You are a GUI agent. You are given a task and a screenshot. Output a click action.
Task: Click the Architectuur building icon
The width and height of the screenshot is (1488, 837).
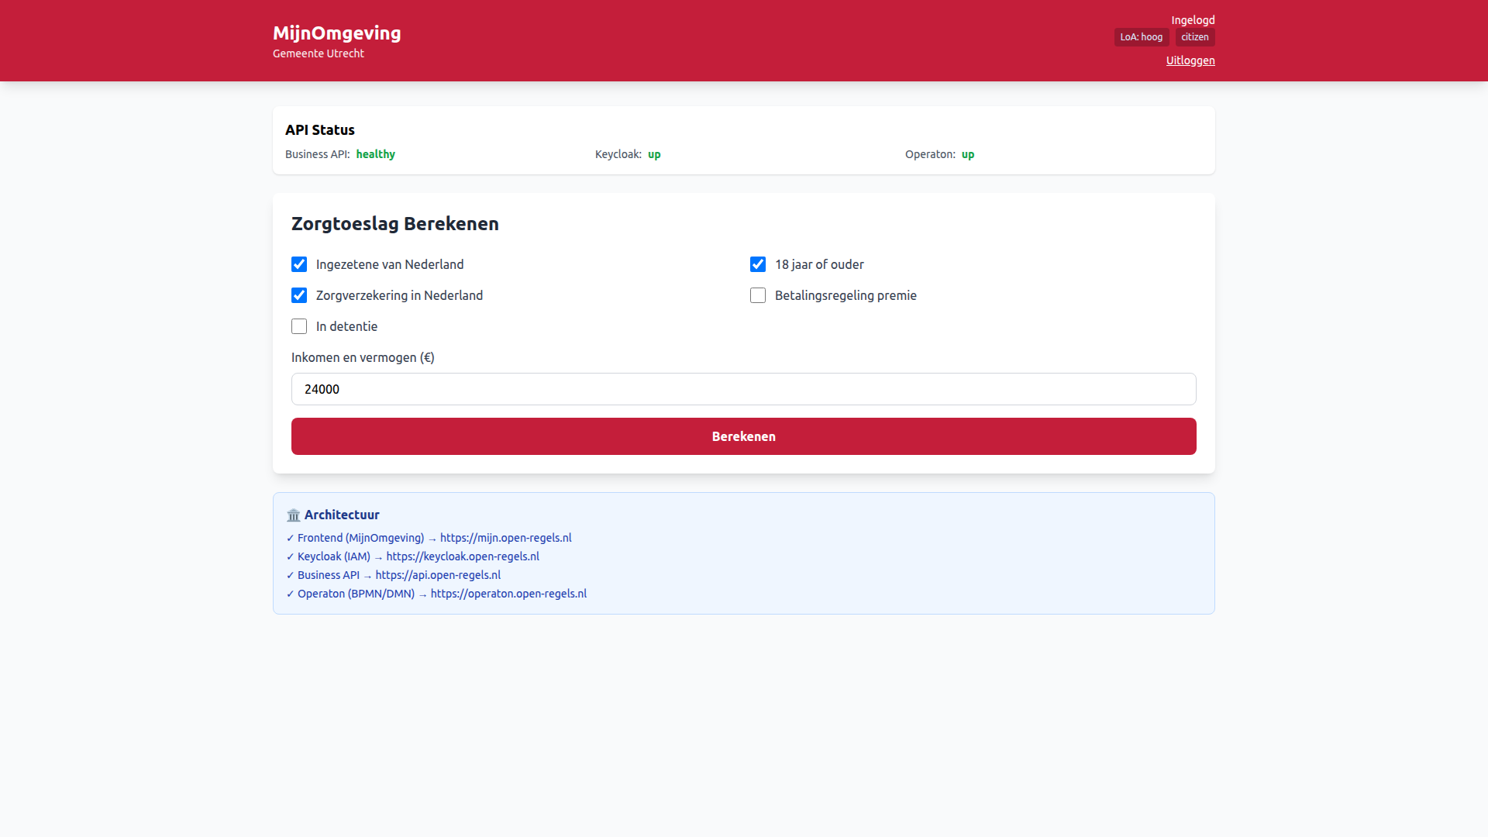click(294, 515)
